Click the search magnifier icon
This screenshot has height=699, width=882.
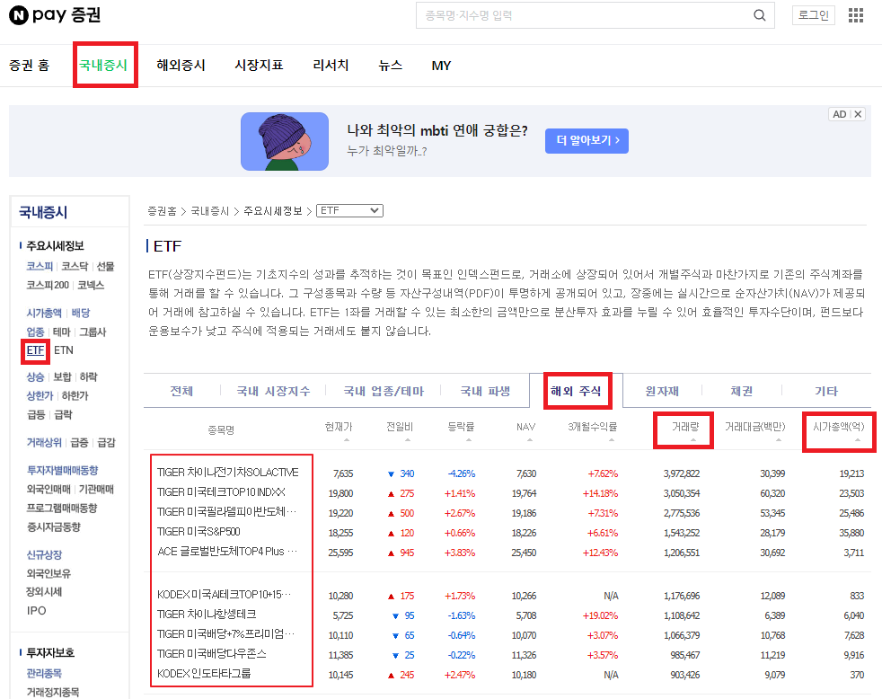coord(759,15)
